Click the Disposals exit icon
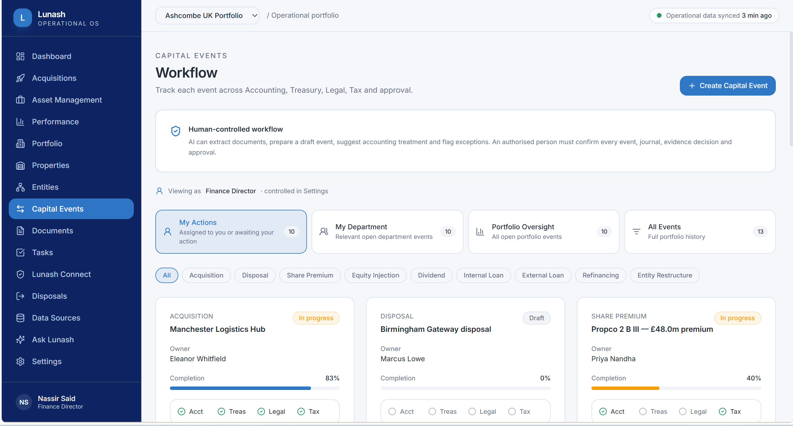Image resolution: width=793 pixels, height=426 pixels. (20, 296)
